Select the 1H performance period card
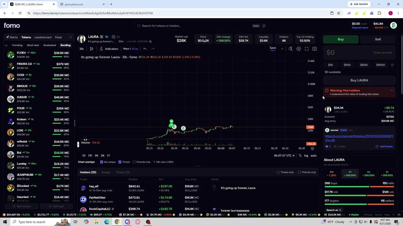The height and width of the screenshot is (226, 403). (350, 174)
